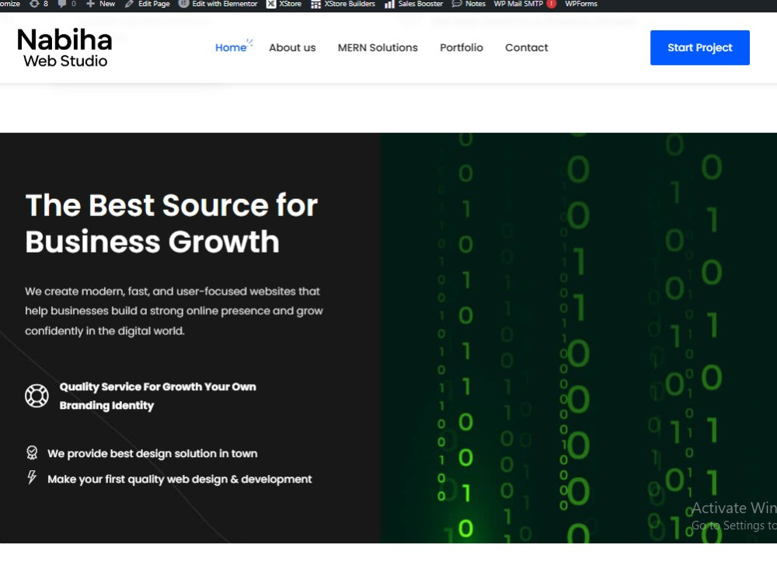Click the Notes speech bubble icon
Viewport: 777px width, 583px height.
[456, 4]
